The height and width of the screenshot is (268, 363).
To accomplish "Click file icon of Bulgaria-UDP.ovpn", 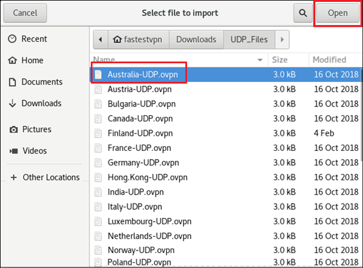I will click(x=98, y=104).
